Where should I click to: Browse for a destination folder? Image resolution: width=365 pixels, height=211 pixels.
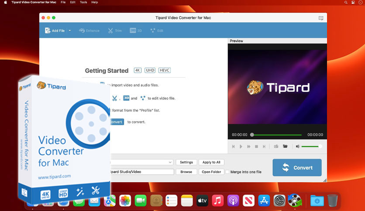click(186, 172)
